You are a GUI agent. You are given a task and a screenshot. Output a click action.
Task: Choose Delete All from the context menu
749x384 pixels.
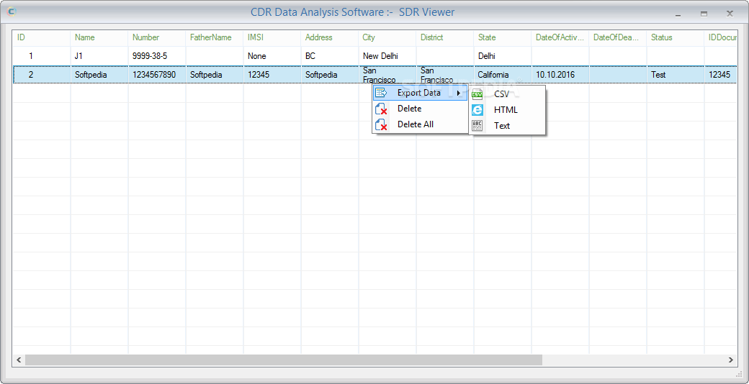point(420,124)
